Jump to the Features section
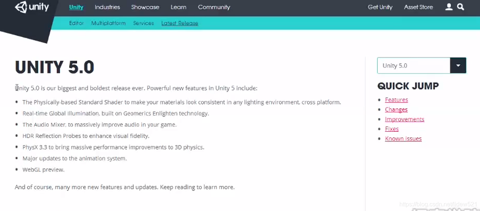Image resolution: width=480 pixels, height=211 pixels. pyautogui.click(x=396, y=100)
